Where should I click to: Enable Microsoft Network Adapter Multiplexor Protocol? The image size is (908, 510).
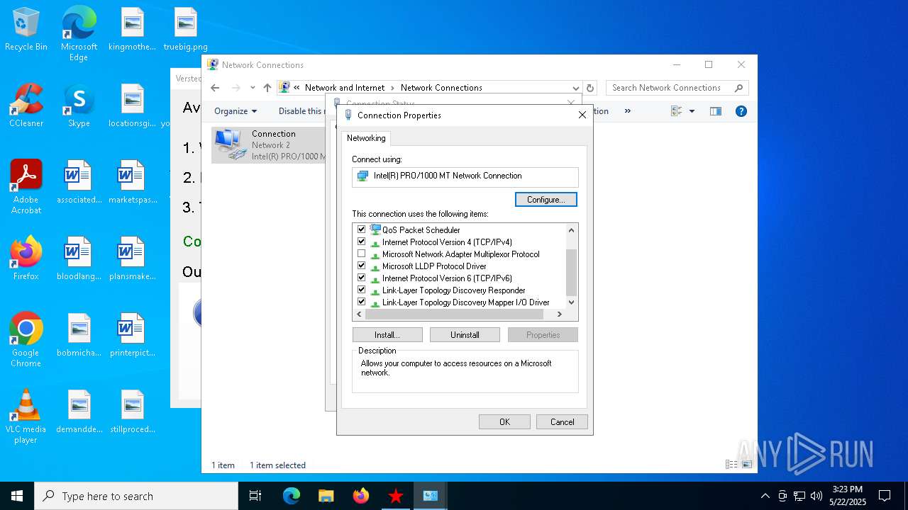362,254
